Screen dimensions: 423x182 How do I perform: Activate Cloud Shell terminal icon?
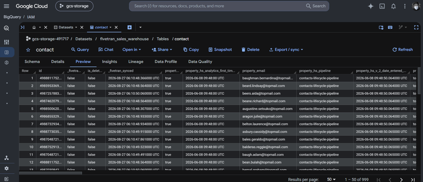[382, 6]
